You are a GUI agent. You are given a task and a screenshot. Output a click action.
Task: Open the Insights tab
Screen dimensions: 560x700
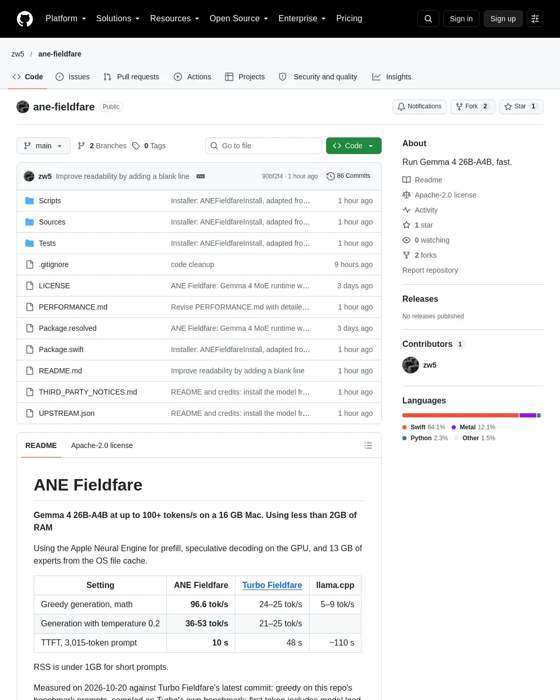391,77
